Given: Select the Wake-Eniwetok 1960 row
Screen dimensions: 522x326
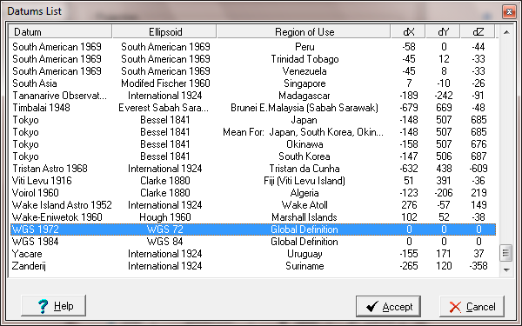Looking at the screenshot, I should point(253,217).
